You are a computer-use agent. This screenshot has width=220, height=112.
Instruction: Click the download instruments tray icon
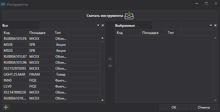pyautogui.click(x=129, y=15)
